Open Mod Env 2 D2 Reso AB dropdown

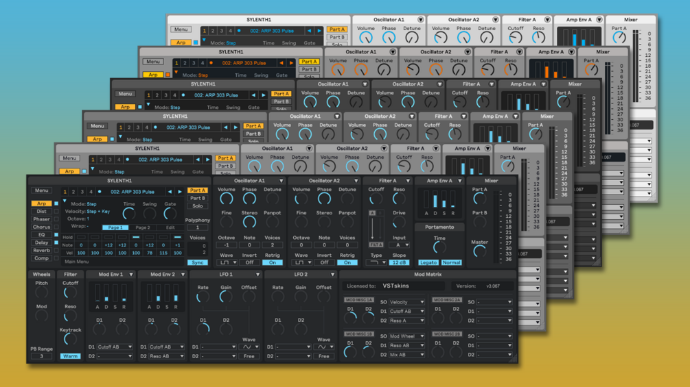click(x=166, y=356)
